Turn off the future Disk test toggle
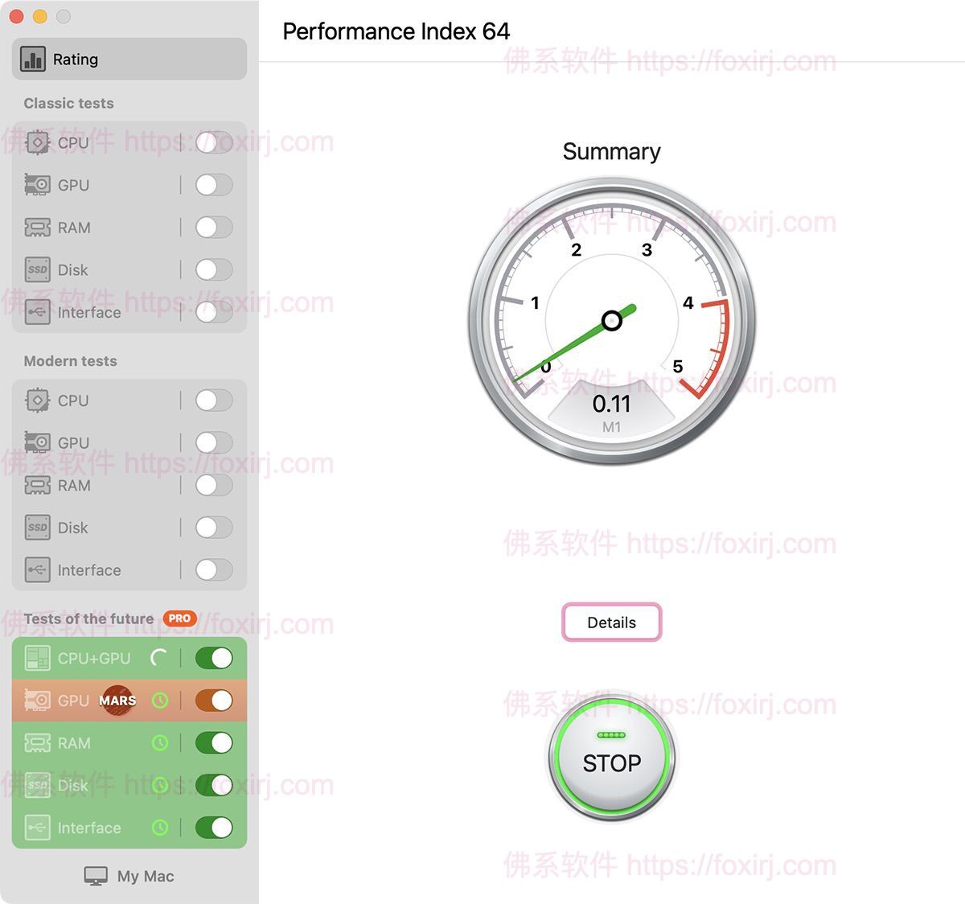Image resolution: width=965 pixels, height=904 pixels. tap(213, 786)
